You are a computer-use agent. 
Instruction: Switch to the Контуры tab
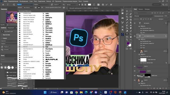point(147,9)
